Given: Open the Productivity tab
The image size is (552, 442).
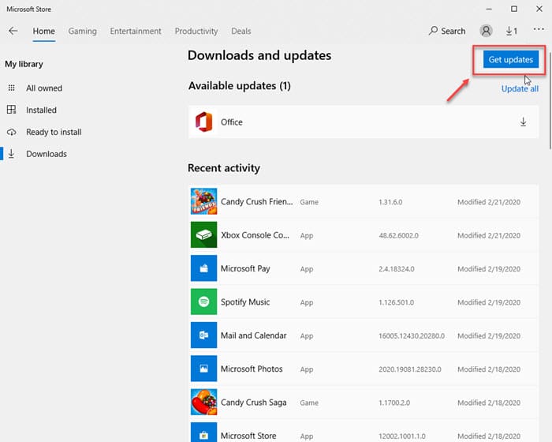Looking at the screenshot, I should click(x=196, y=31).
